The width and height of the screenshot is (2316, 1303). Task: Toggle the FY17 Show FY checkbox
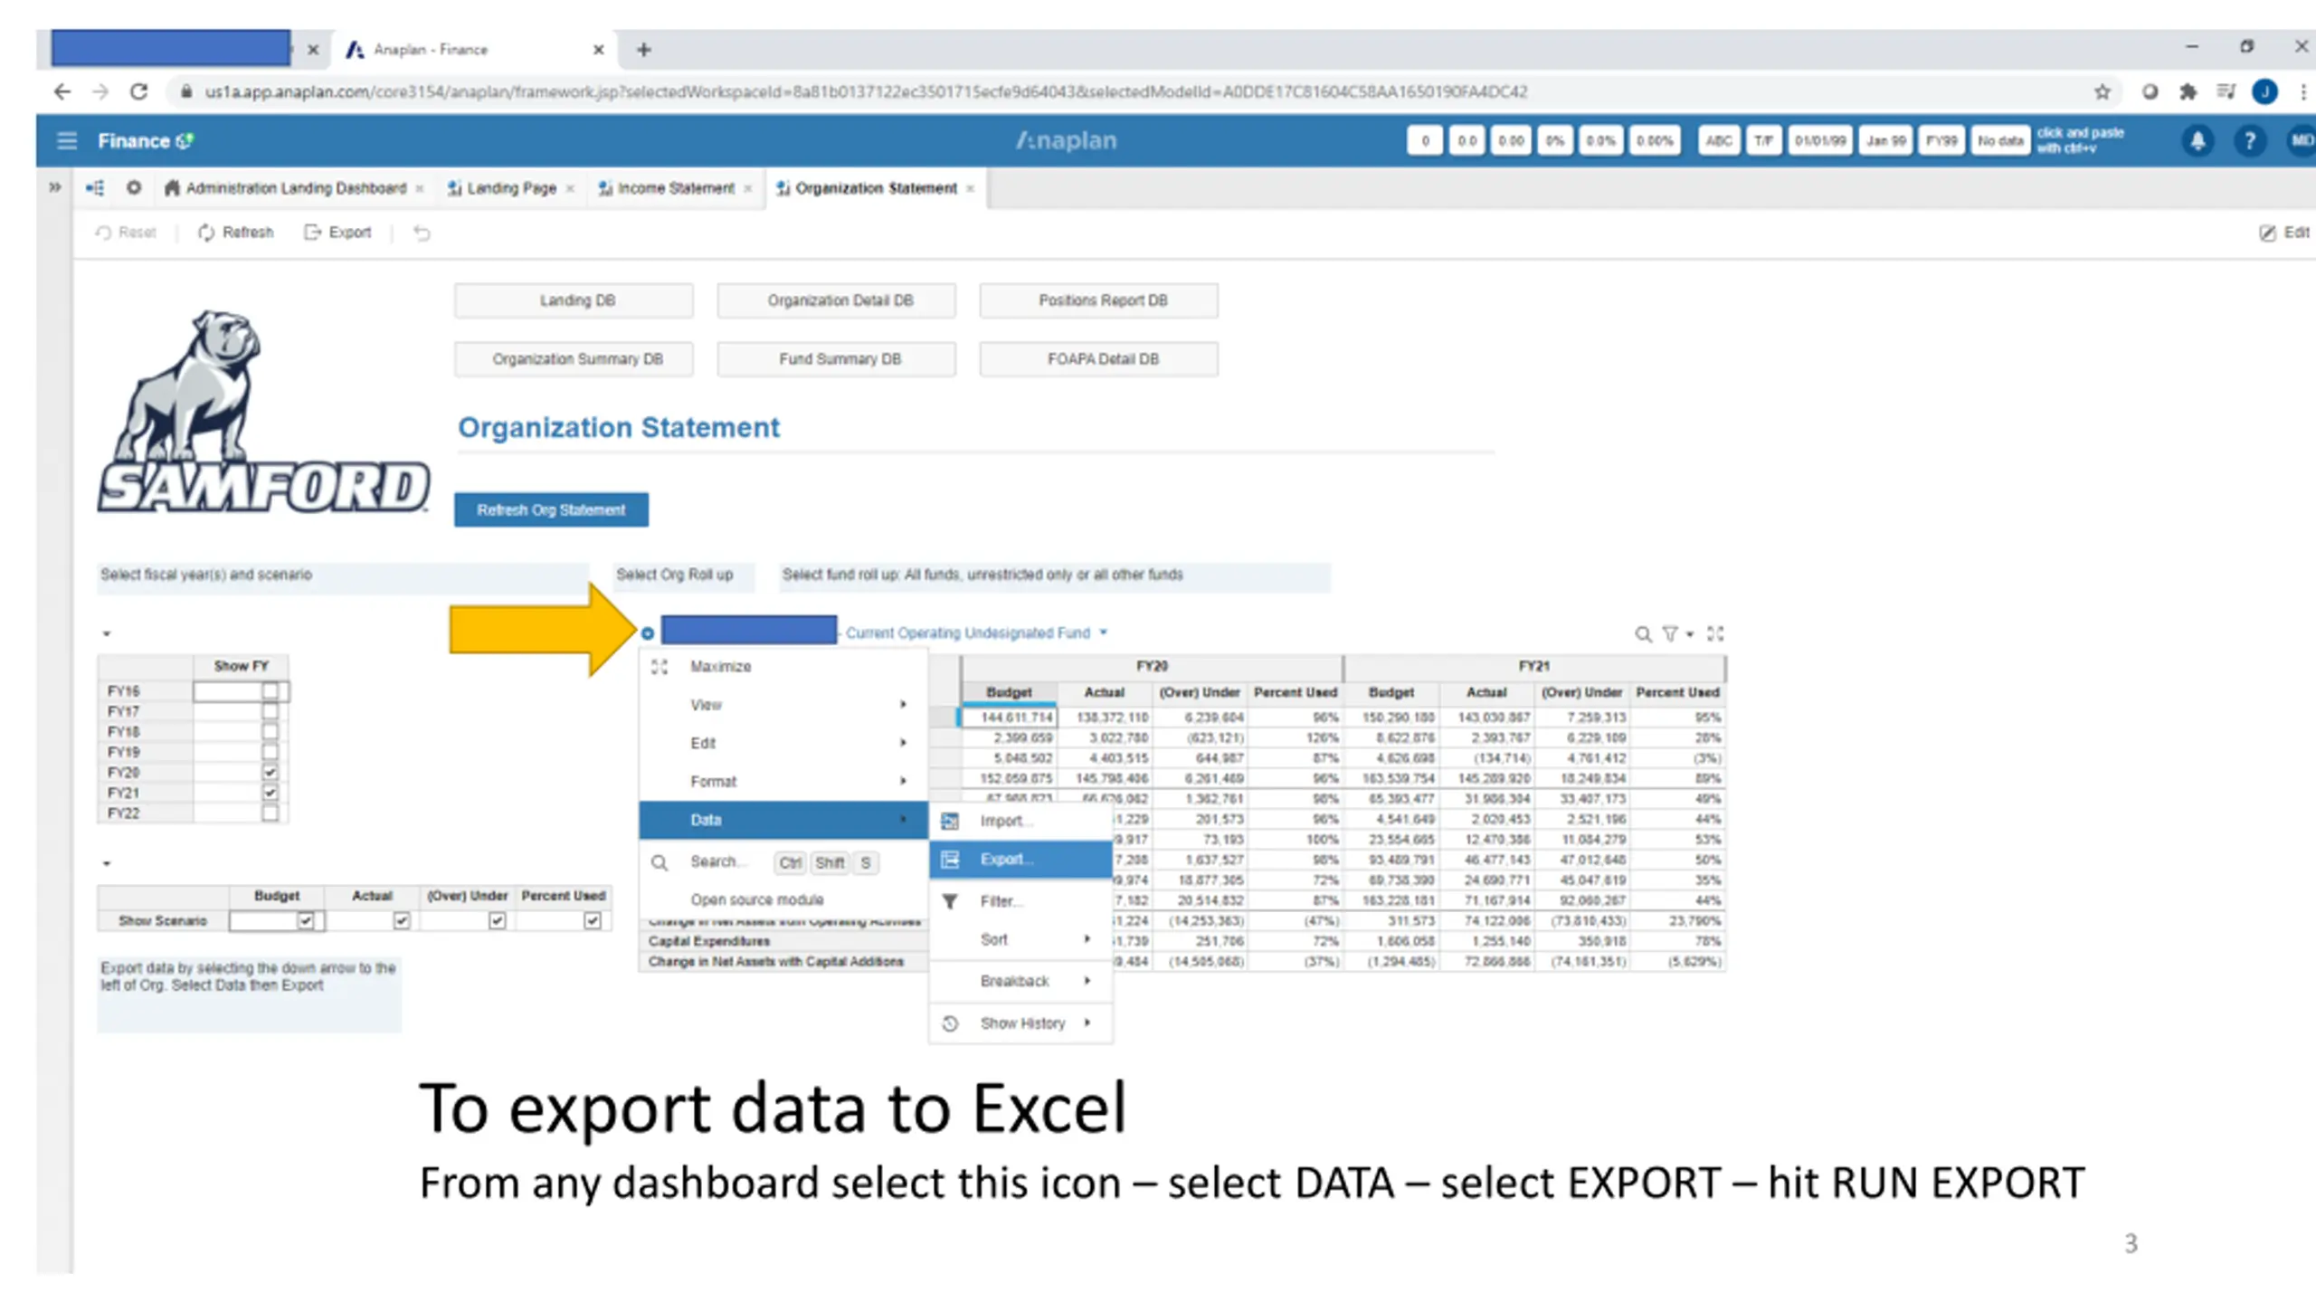point(270,711)
